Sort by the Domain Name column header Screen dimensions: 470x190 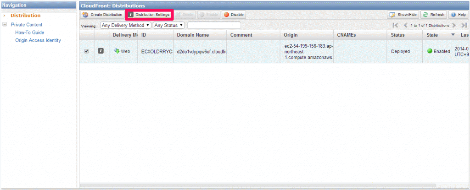click(200, 35)
